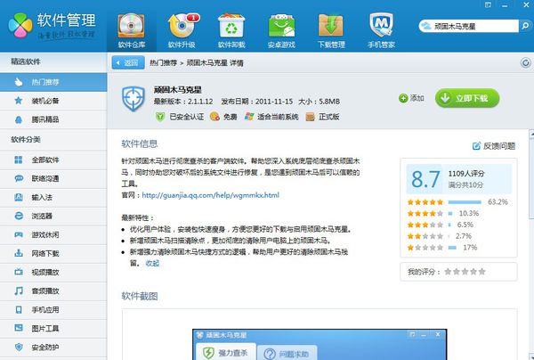Click the 收起 collapse link
The width and height of the screenshot is (534, 360).
pos(152,263)
